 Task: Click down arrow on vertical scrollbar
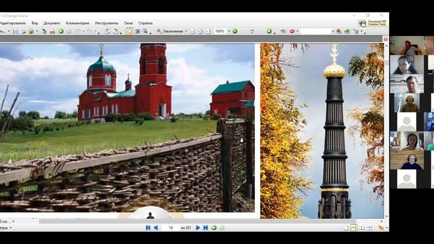(x=386, y=216)
